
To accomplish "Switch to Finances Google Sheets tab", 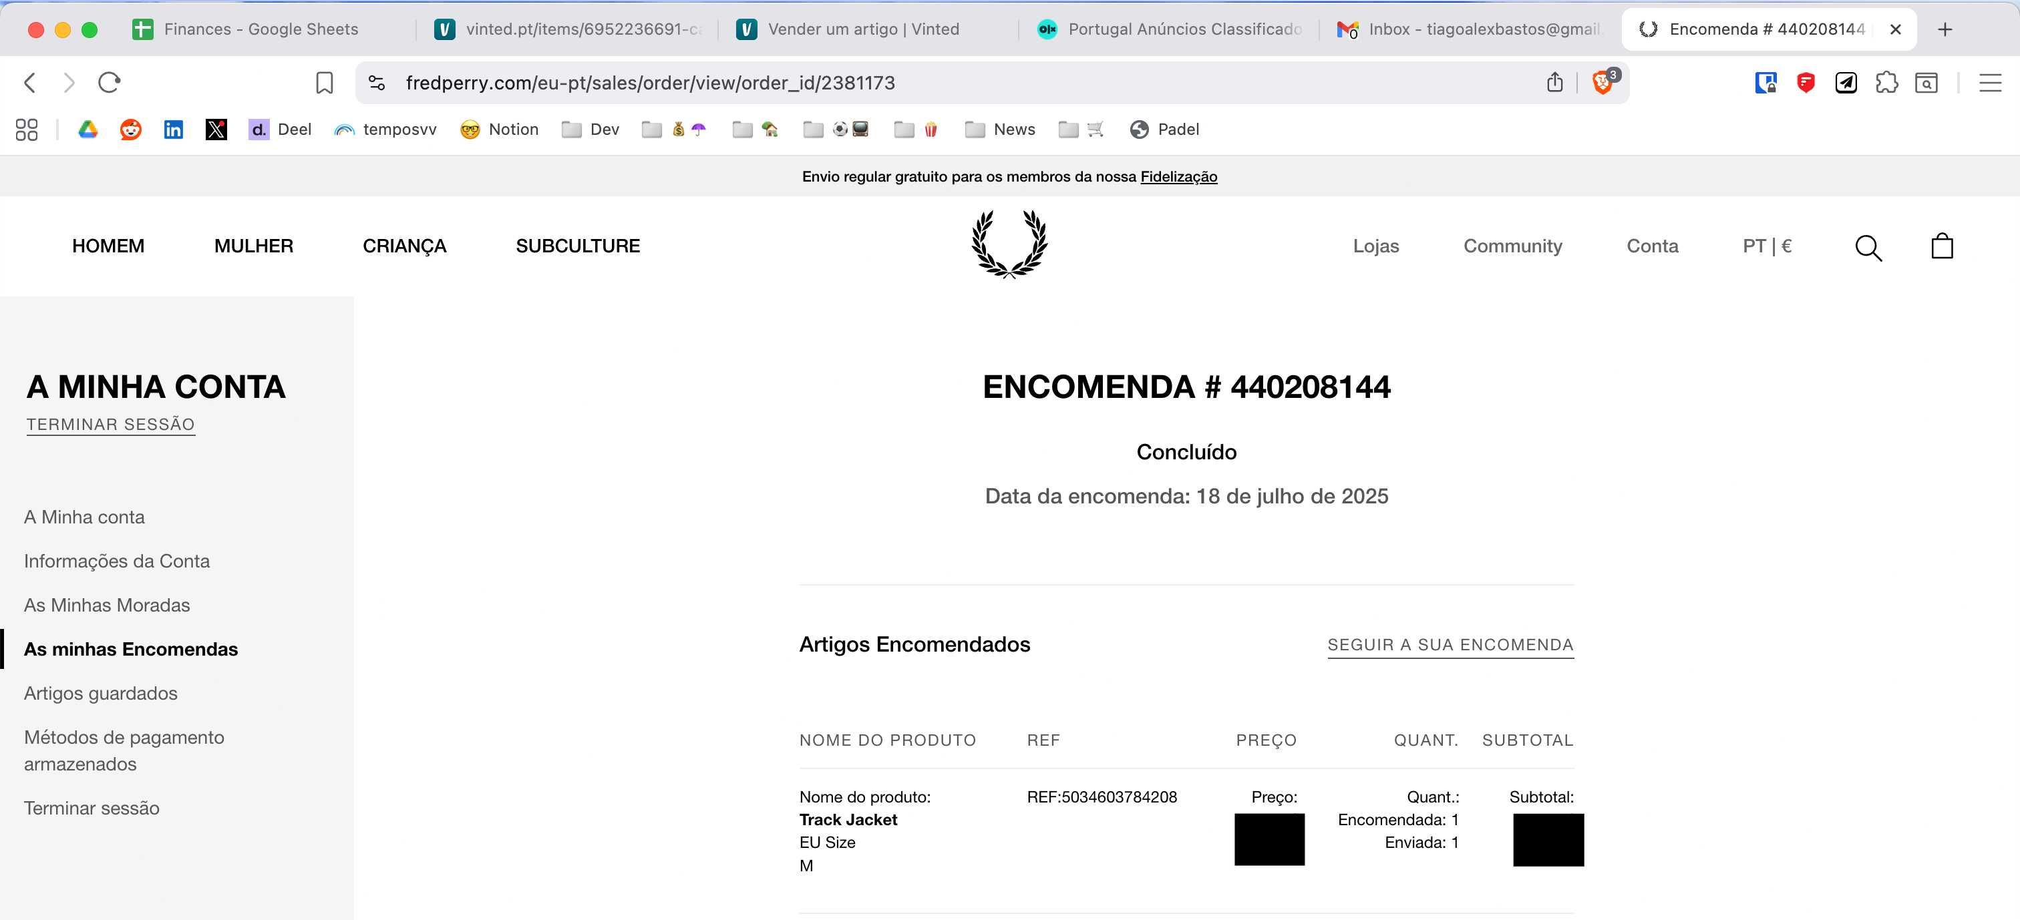I will coord(261,29).
